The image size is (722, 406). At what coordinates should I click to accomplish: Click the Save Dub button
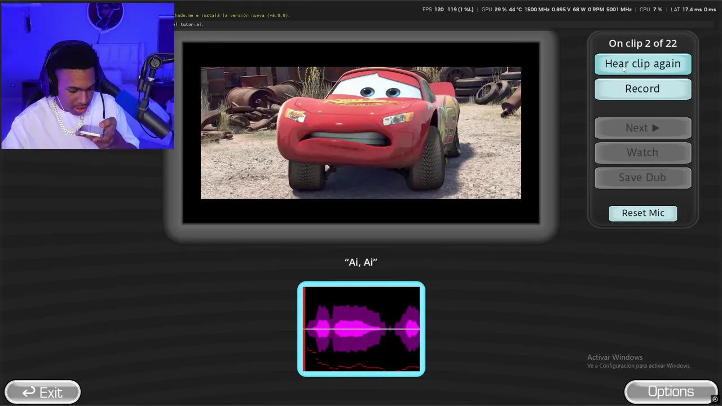(642, 177)
